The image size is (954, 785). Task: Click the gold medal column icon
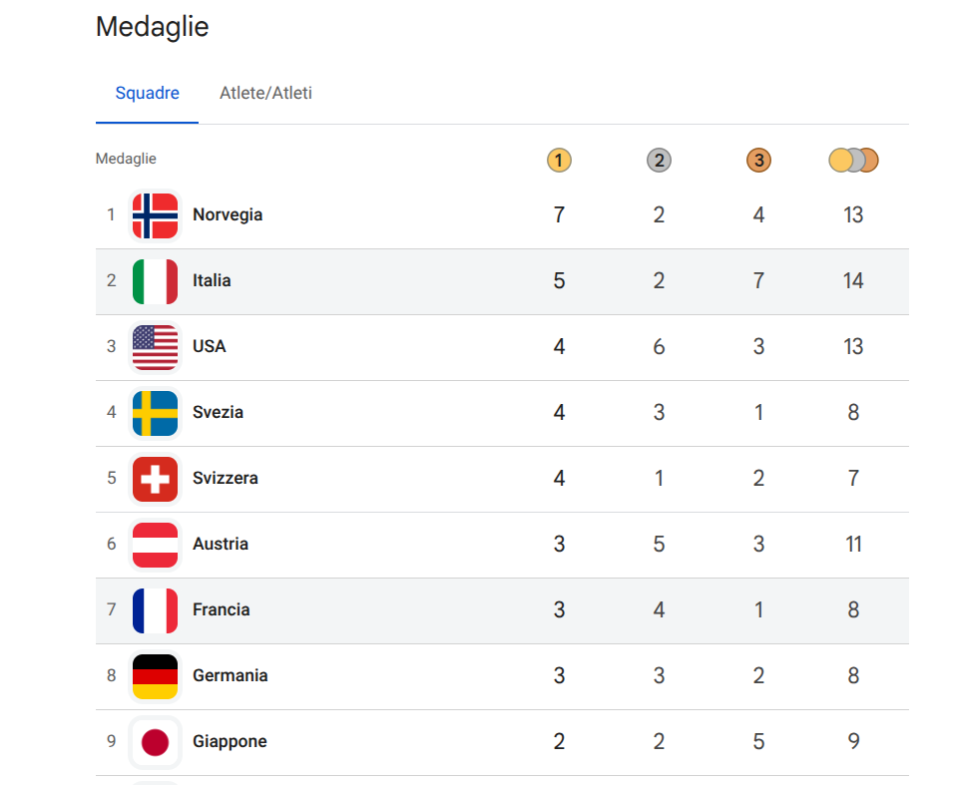559,160
